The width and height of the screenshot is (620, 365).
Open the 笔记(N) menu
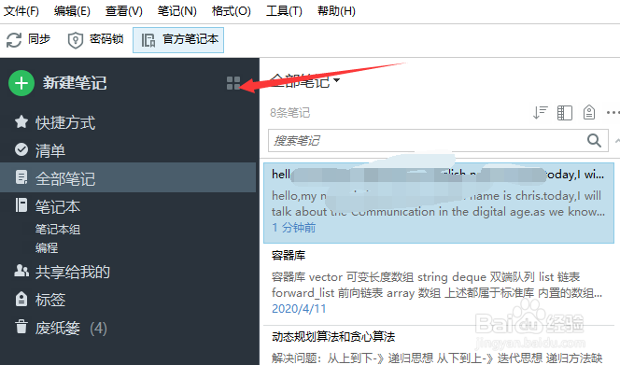coord(176,11)
